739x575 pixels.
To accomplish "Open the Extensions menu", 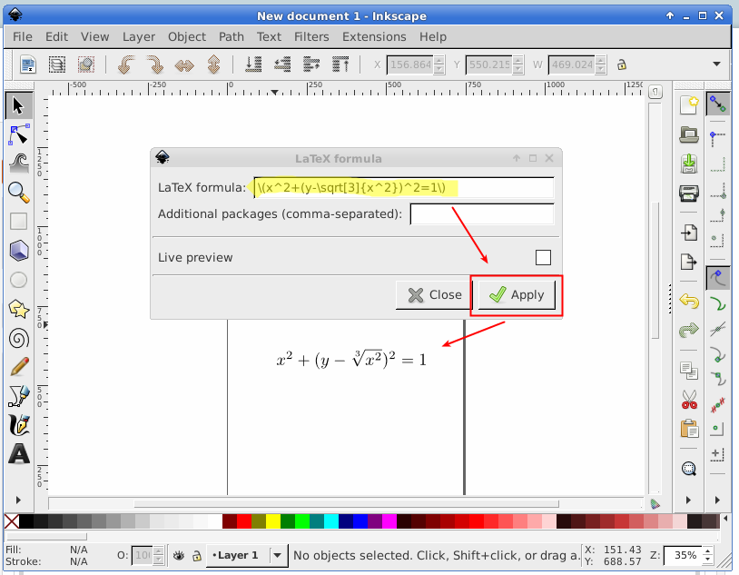I will point(374,36).
